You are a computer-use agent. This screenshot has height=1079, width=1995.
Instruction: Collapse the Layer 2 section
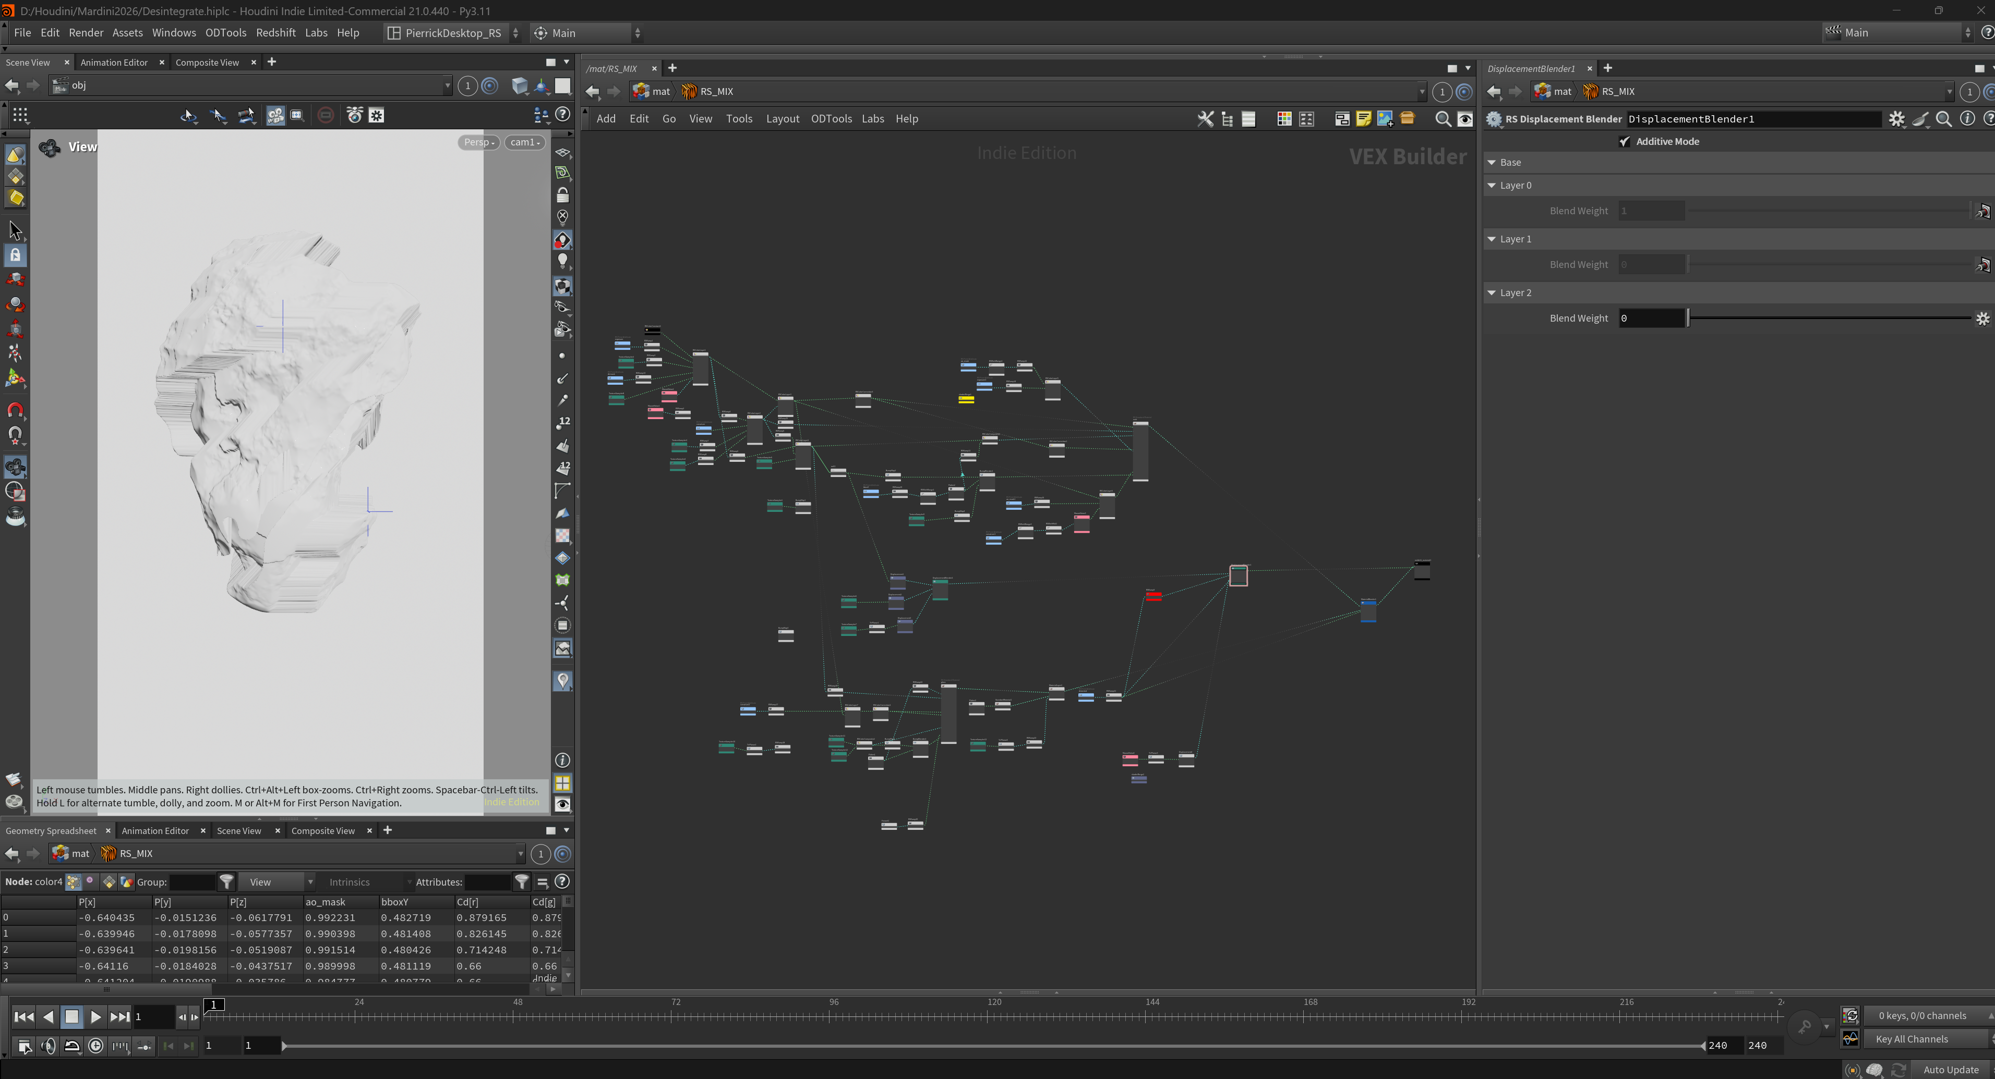pyautogui.click(x=1492, y=292)
